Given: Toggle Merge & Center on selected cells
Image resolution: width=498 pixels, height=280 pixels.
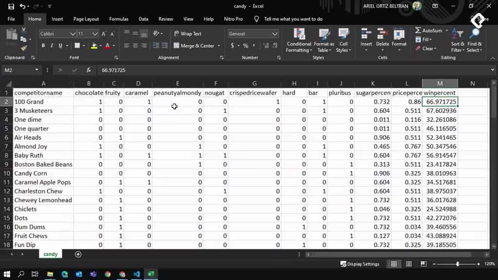Looking at the screenshot, I should point(194,45).
